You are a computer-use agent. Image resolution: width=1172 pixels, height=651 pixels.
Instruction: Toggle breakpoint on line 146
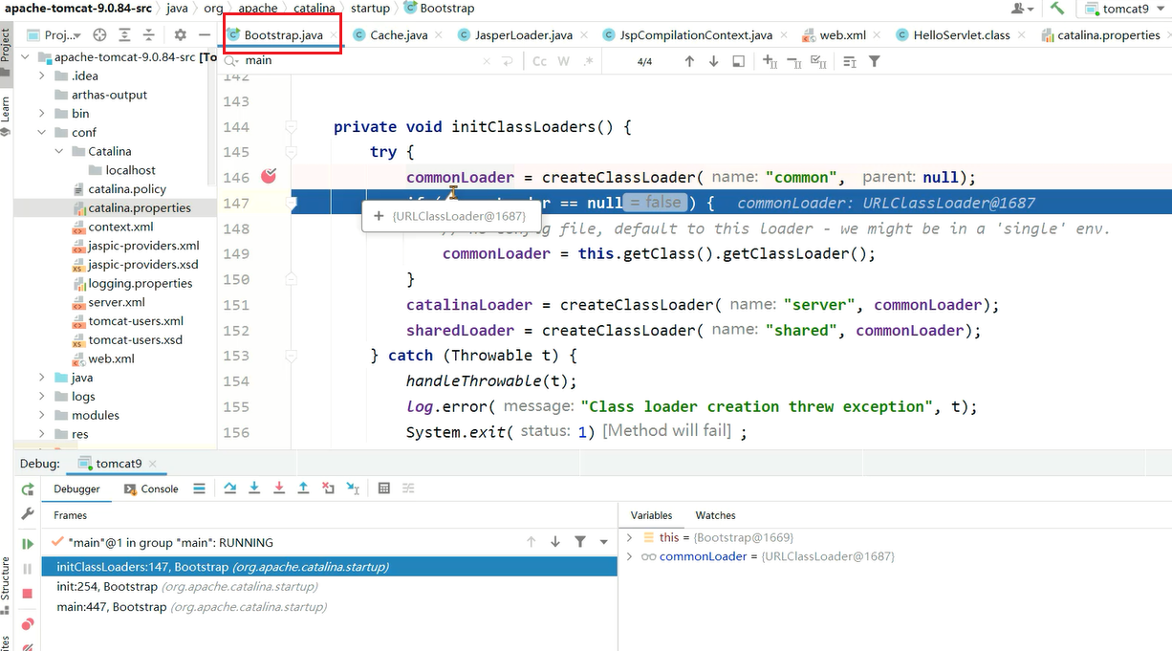point(269,177)
